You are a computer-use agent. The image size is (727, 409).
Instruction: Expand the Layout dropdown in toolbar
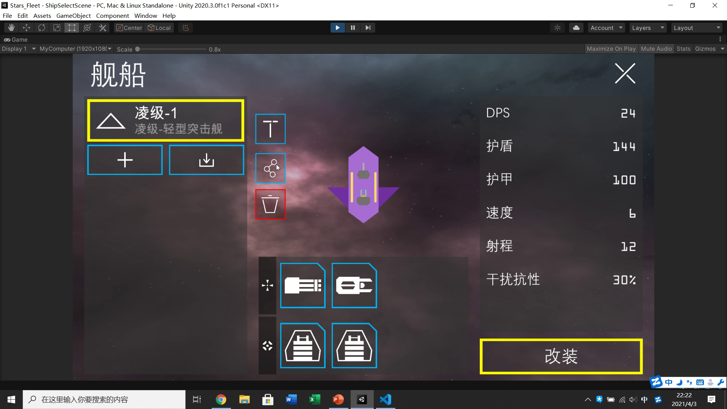pyautogui.click(x=697, y=28)
